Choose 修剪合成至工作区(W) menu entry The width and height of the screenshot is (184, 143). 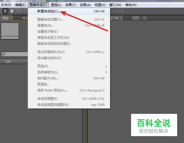coord(69,38)
